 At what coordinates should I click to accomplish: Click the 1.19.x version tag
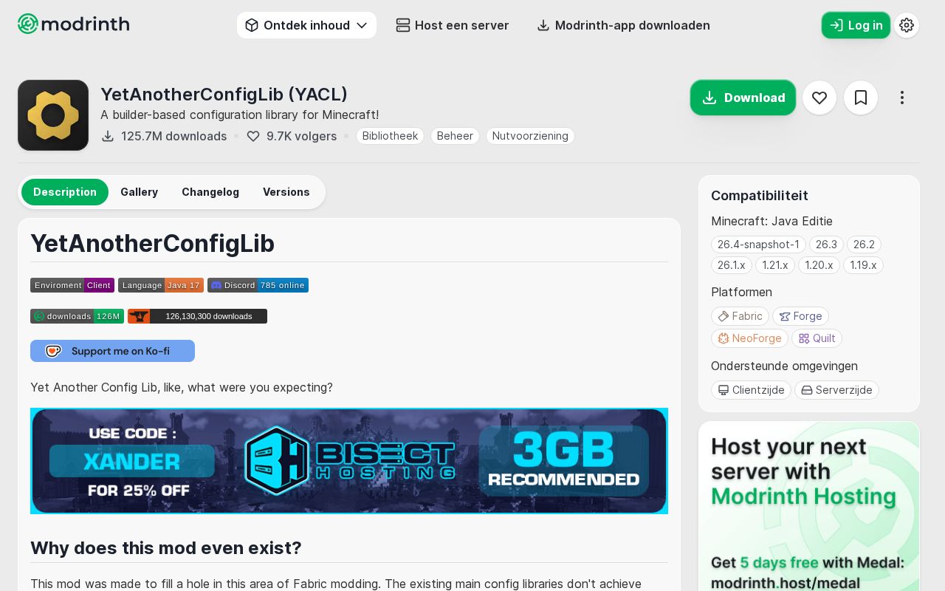(x=864, y=265)
